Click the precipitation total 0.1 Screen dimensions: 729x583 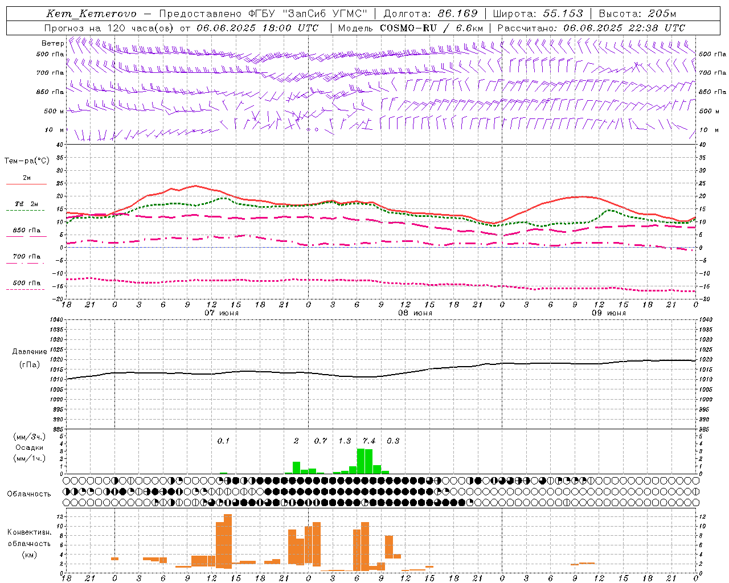point(223,441)
